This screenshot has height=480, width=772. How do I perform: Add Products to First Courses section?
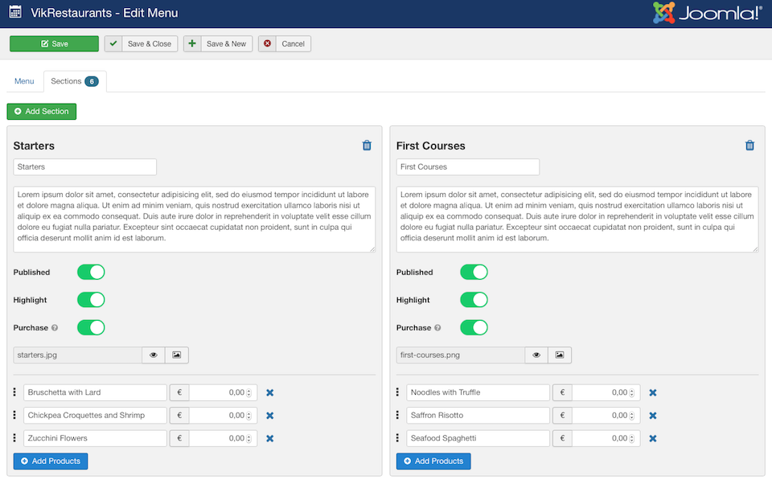[433, 462]
